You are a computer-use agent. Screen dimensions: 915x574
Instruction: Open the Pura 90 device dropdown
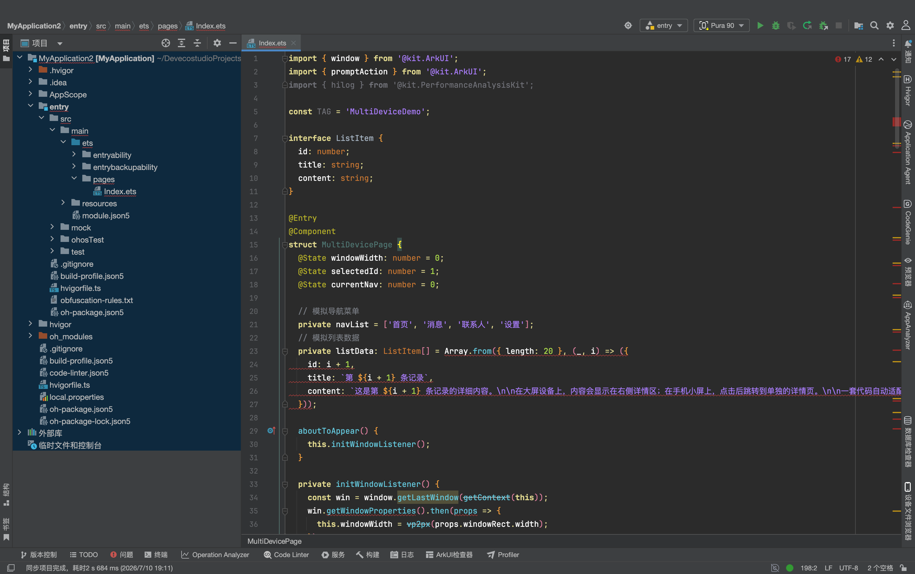click(x=721, y=25)
